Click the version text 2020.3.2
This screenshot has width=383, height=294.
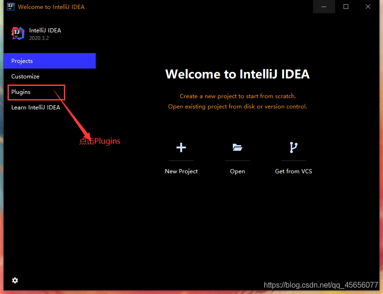(39, 38)
